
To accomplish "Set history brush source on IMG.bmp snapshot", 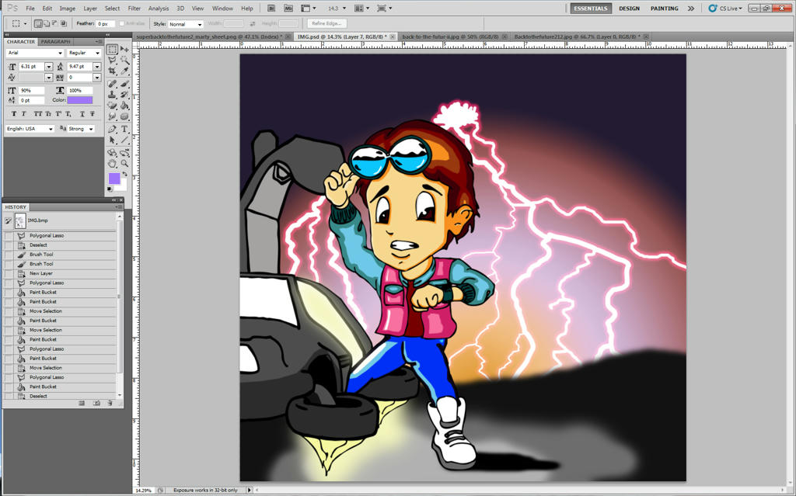I will click(9, 221).
